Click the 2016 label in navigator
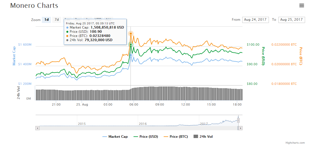This screenshot has width=309, height=147. [143, 124]
